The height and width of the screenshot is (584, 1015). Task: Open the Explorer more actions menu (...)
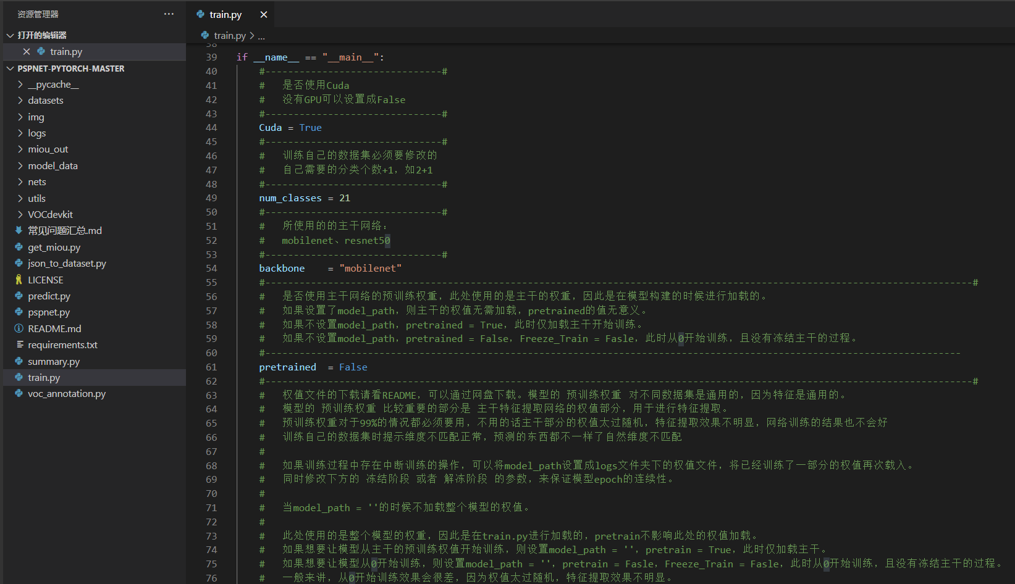[x=168, y=14]
